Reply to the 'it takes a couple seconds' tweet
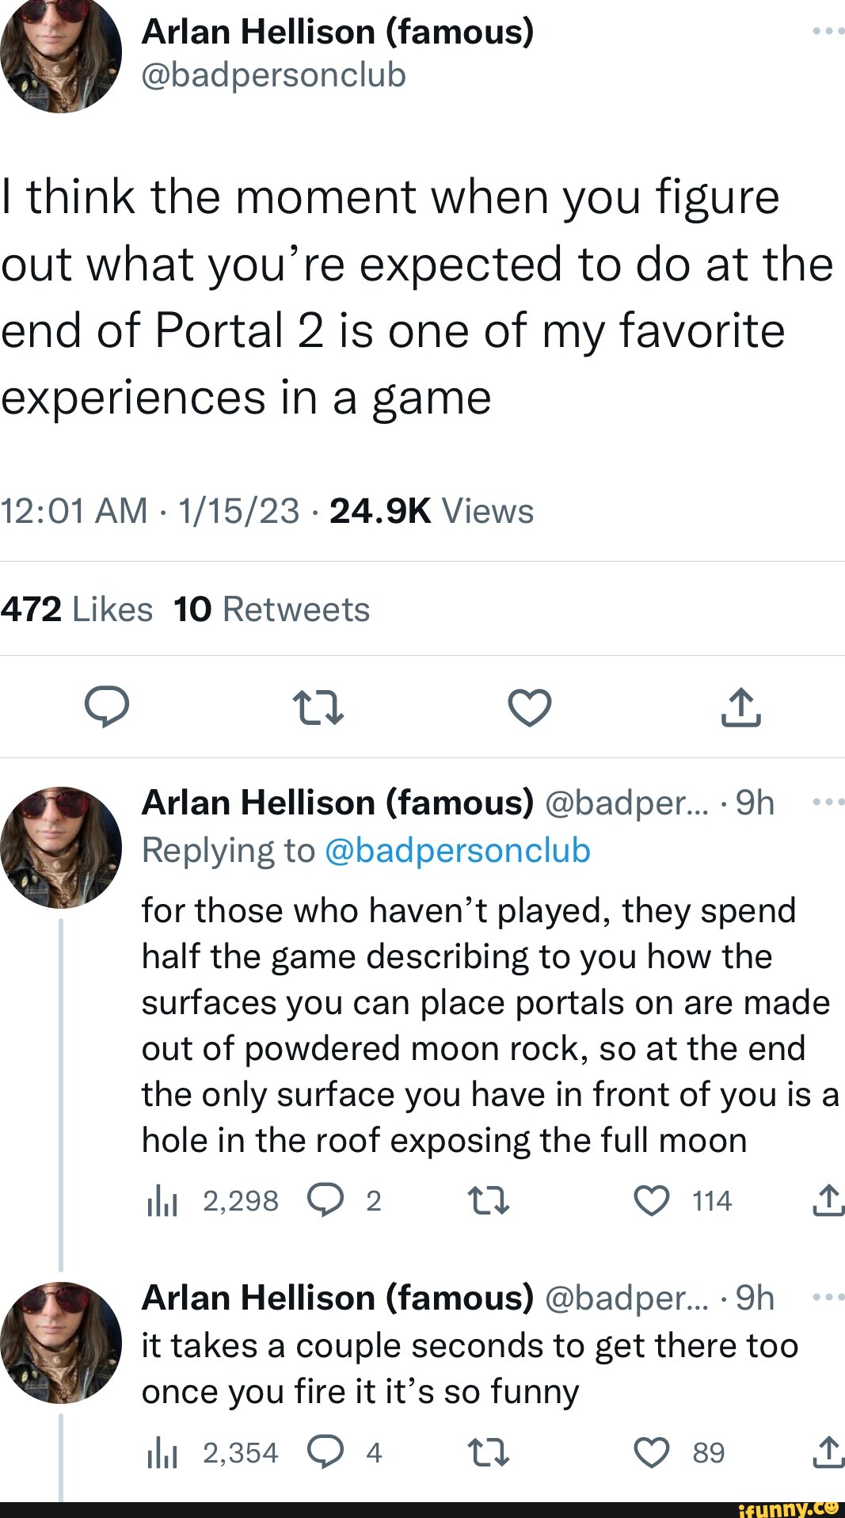Image resolution: width=845 pixels, height=1518 pixels. (325, 1452)
